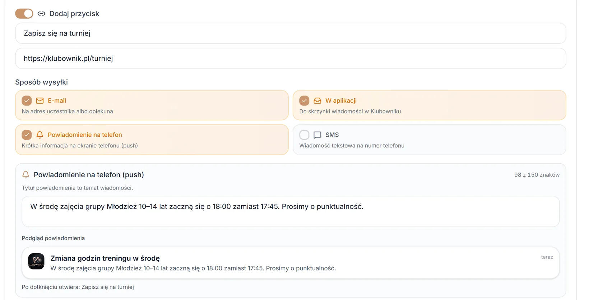Toggle off the Dodaj przycisk switch
The height and width of the screenshot is (300, 589).
24,14
